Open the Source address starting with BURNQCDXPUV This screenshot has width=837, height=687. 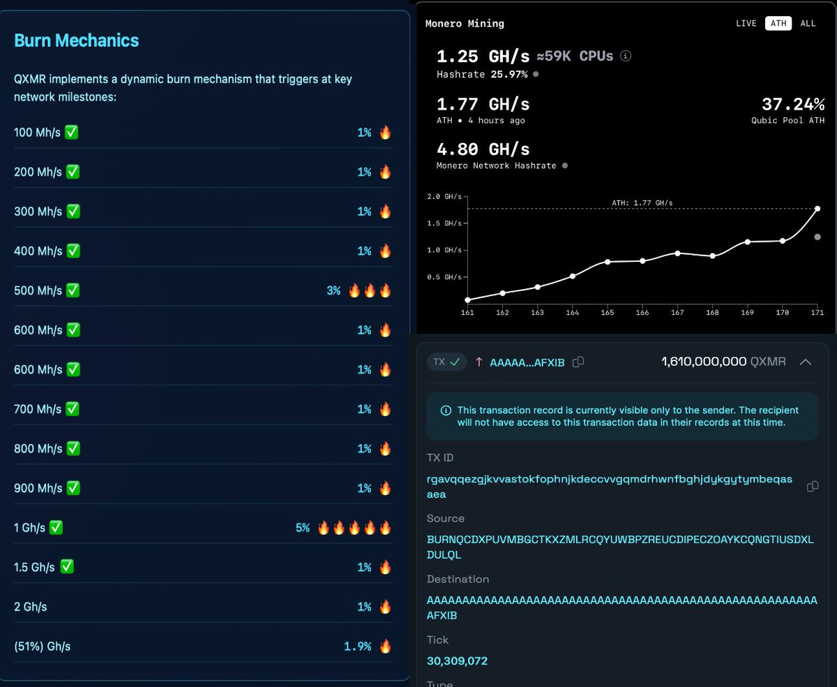(x=620, y=547)
